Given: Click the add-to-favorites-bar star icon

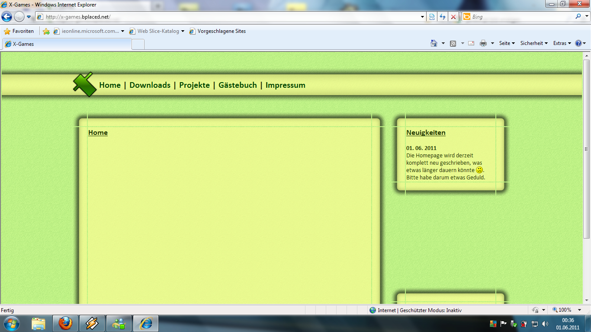Looking at the screenshot, I should click(x=46, y=31).
